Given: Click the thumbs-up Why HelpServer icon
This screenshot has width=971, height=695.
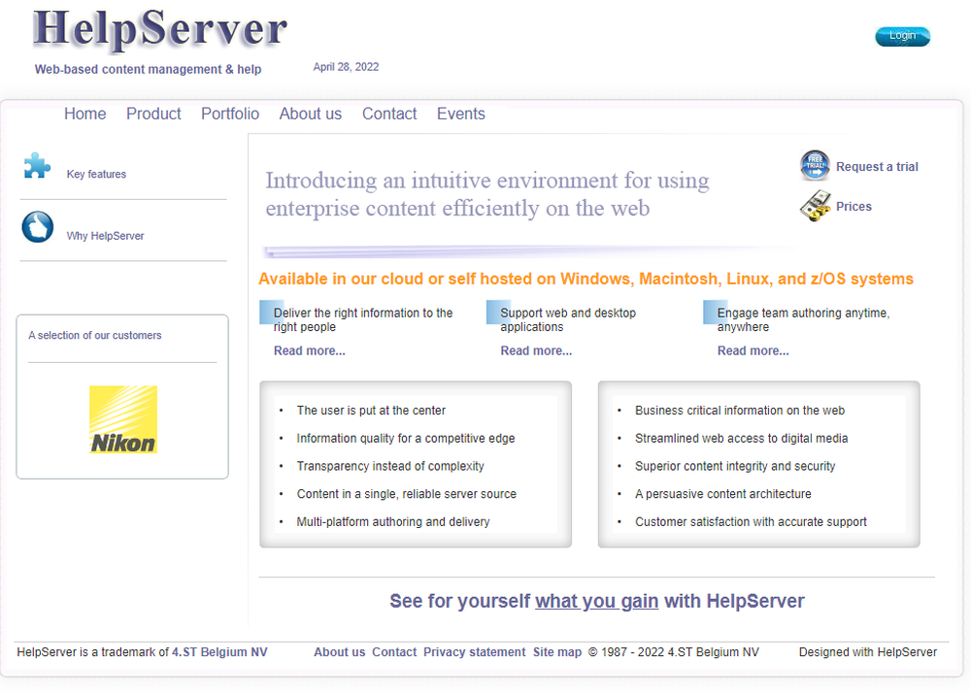Looking at the screenshot, I should pyautogui.click(x=38, y=227).
